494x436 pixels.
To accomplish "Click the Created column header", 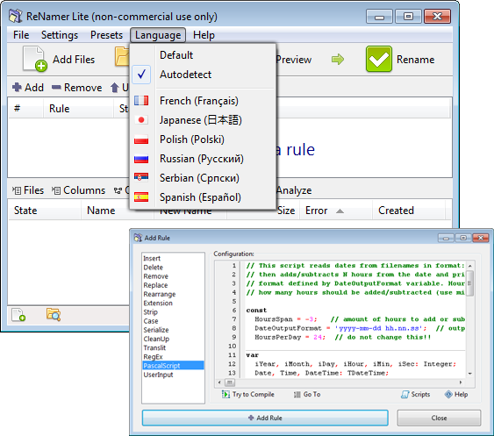I will pyautogui.click(x=409, y=211).
